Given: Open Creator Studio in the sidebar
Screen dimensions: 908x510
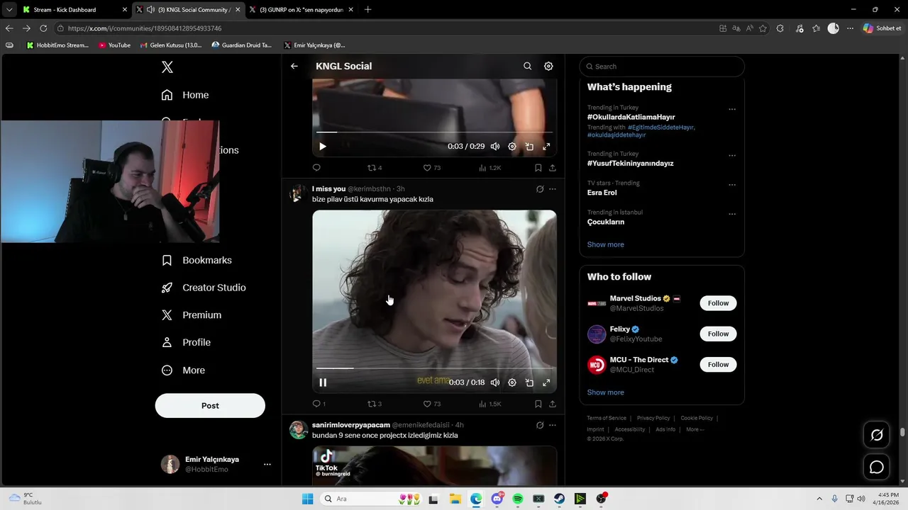Looking at the screenshot, I should click(x=204, y=288).
